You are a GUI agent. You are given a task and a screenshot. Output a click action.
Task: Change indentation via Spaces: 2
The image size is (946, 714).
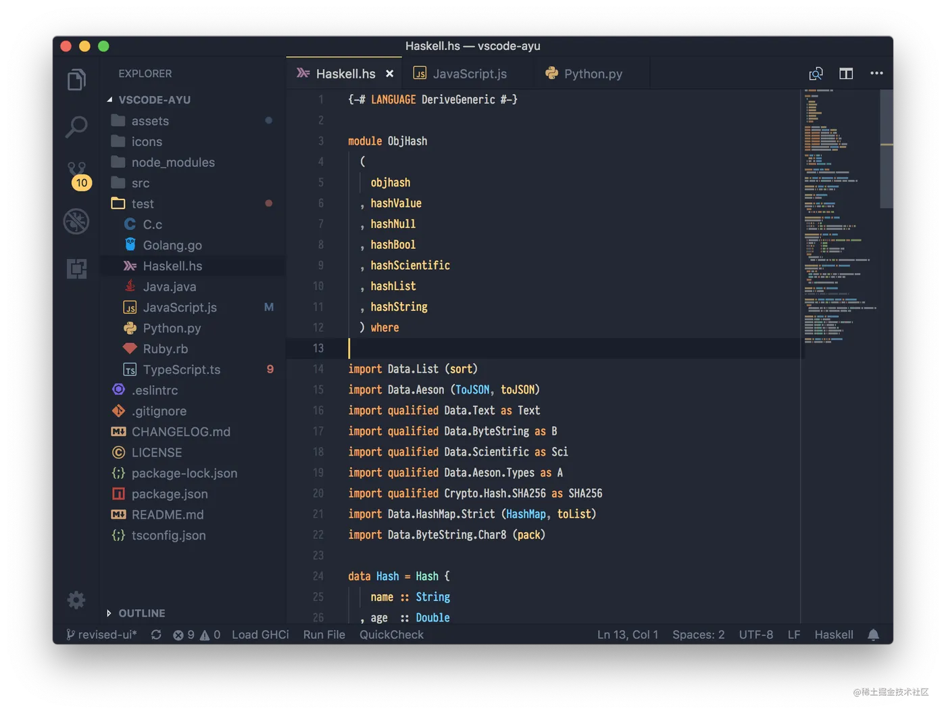pos(698,635)
